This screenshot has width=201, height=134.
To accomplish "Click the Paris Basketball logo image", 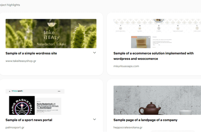I will click(22, 106).
